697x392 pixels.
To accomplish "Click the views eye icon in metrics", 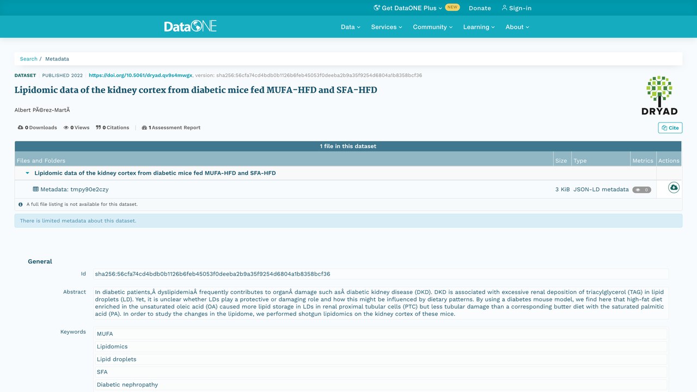I will 66,127.
